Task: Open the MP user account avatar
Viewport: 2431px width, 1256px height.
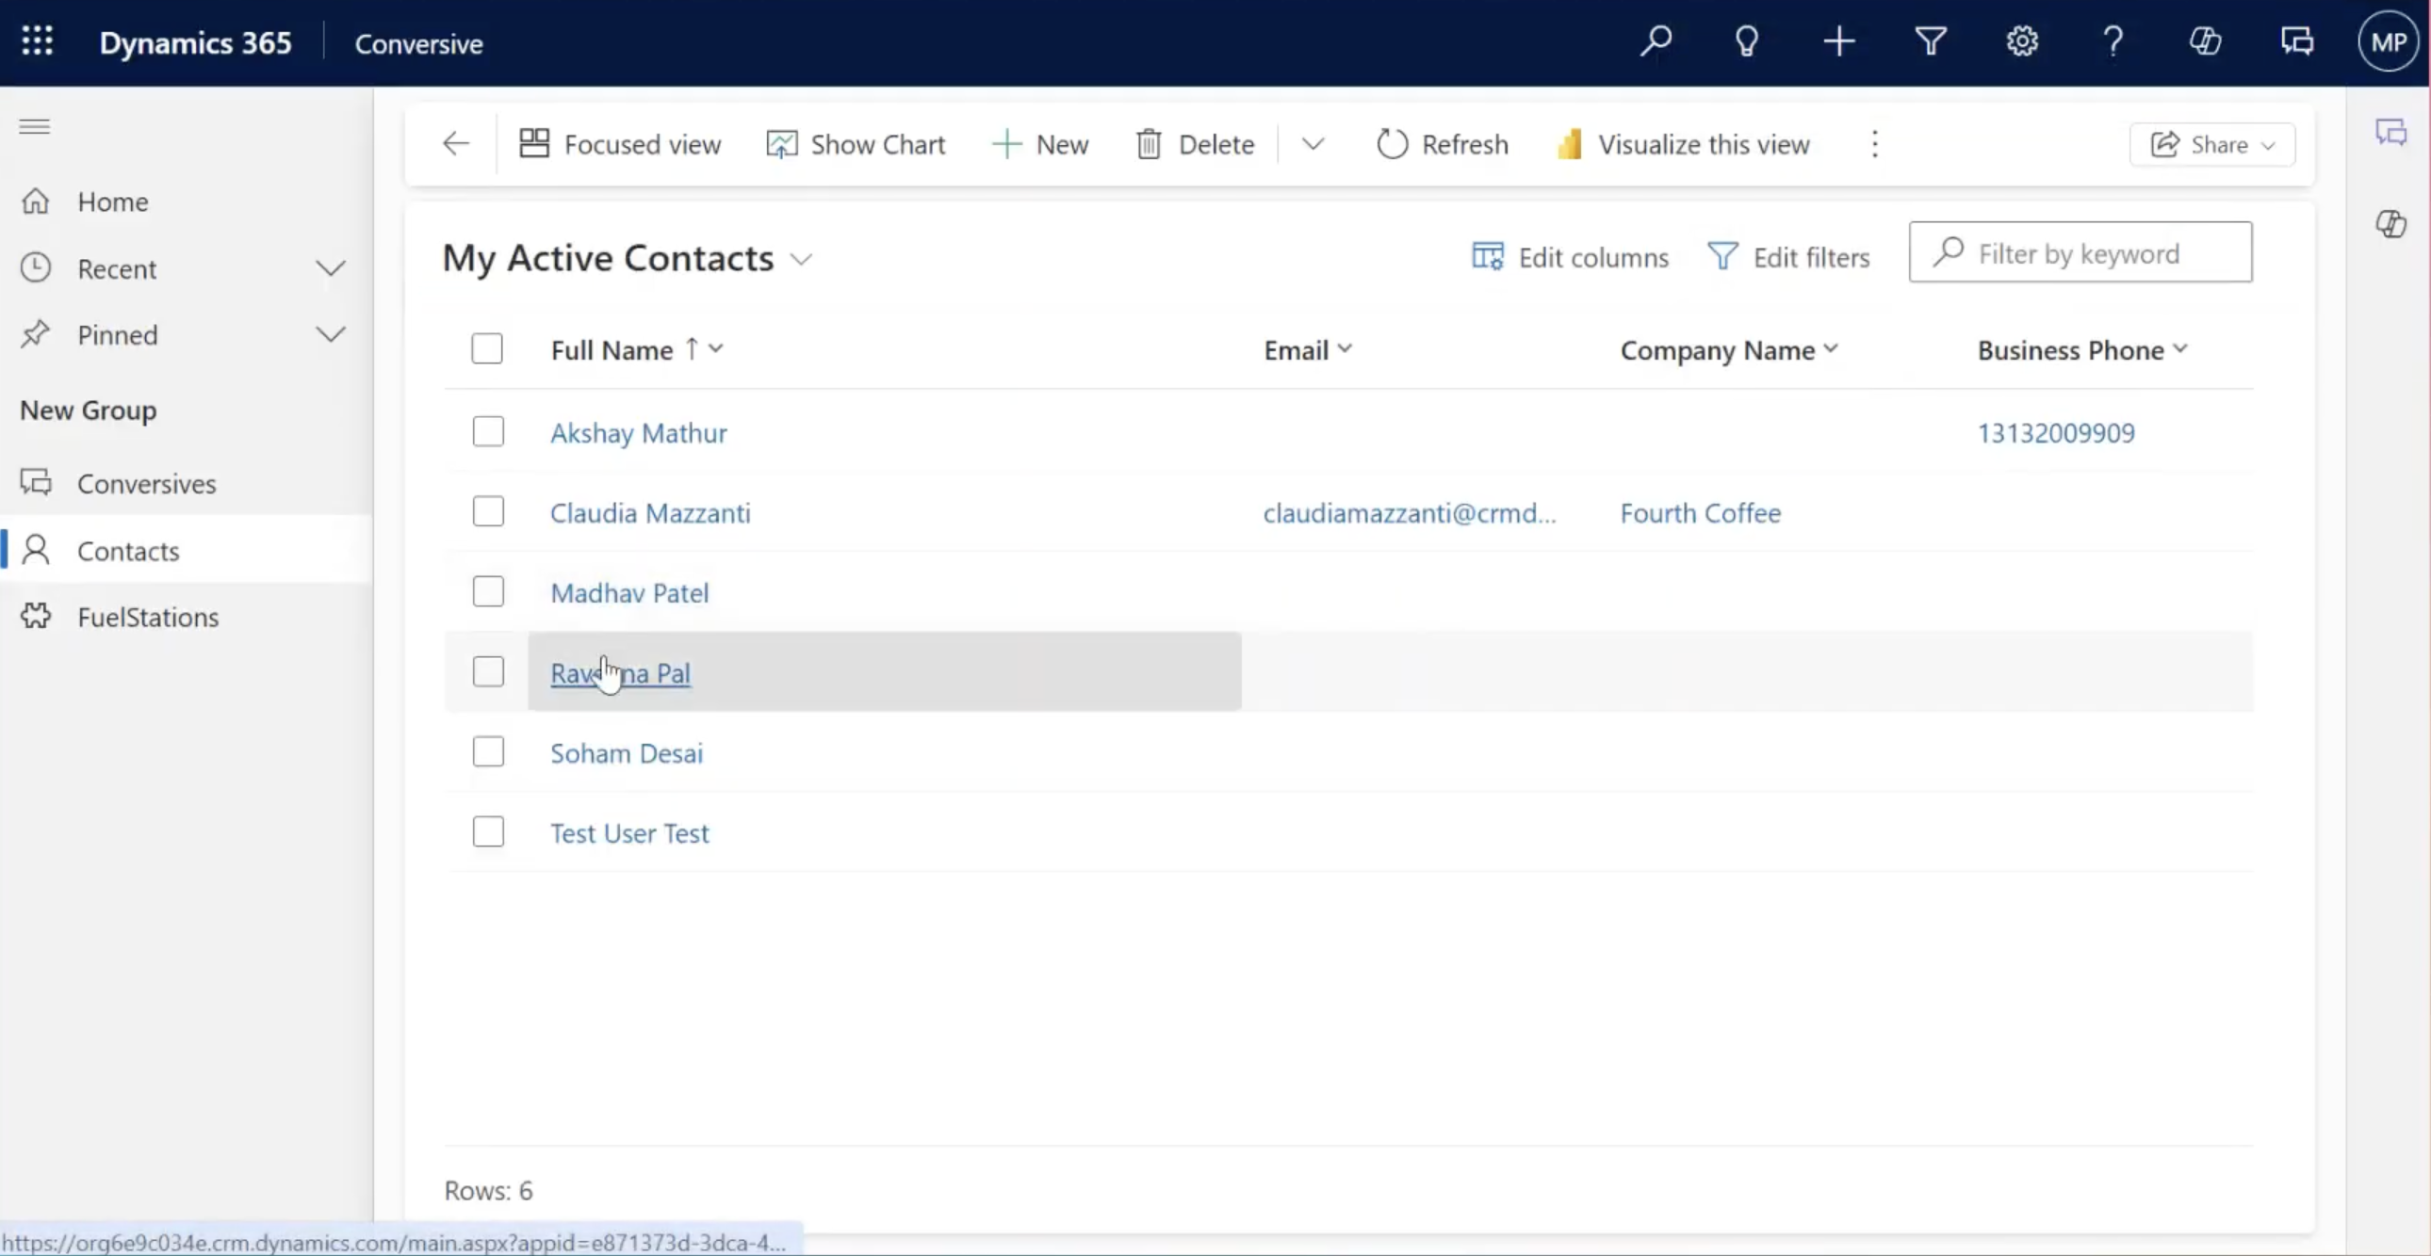Action: click(2389, 41)
